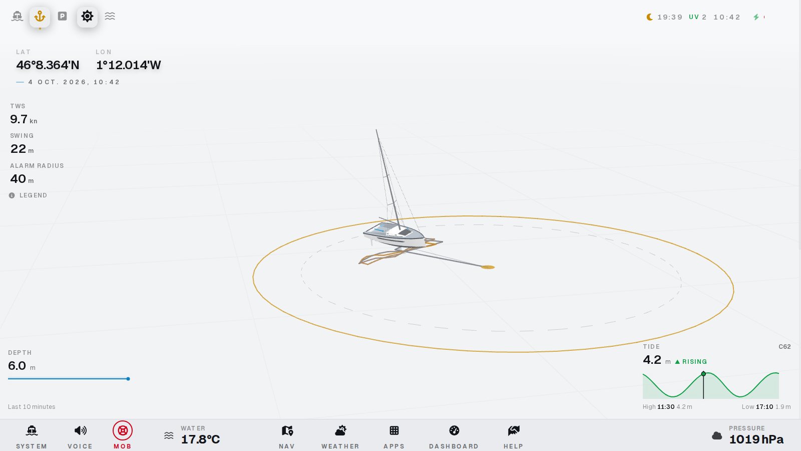Toggle the light theme sun icon

[87, 17]
